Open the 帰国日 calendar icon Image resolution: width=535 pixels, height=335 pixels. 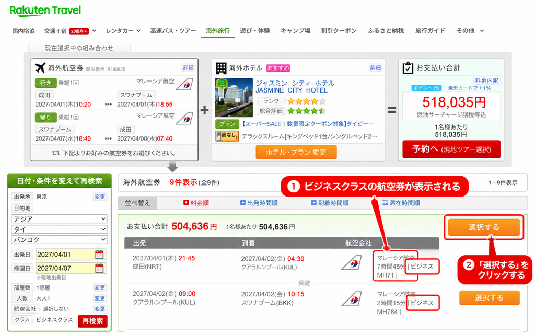(99, 268)
